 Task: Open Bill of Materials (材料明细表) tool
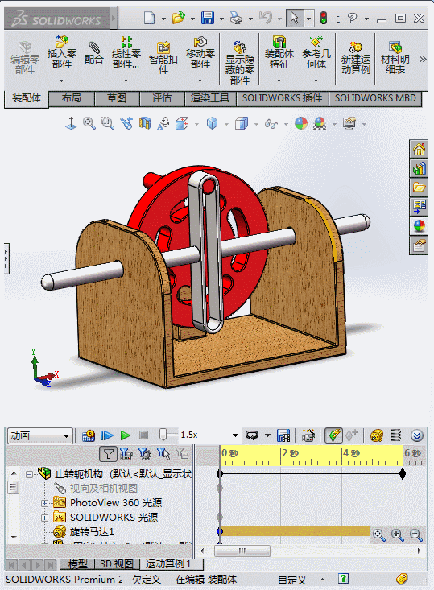(x=395, y=58)
